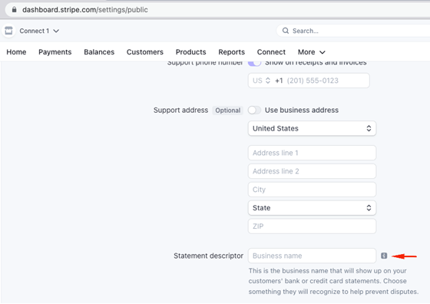430x304 pixels.
Task: Open the United States country dropdown
Action: click(x=312, y=128)
